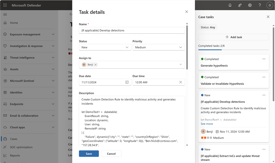Click the Cloud apps icon

[5, 127]
